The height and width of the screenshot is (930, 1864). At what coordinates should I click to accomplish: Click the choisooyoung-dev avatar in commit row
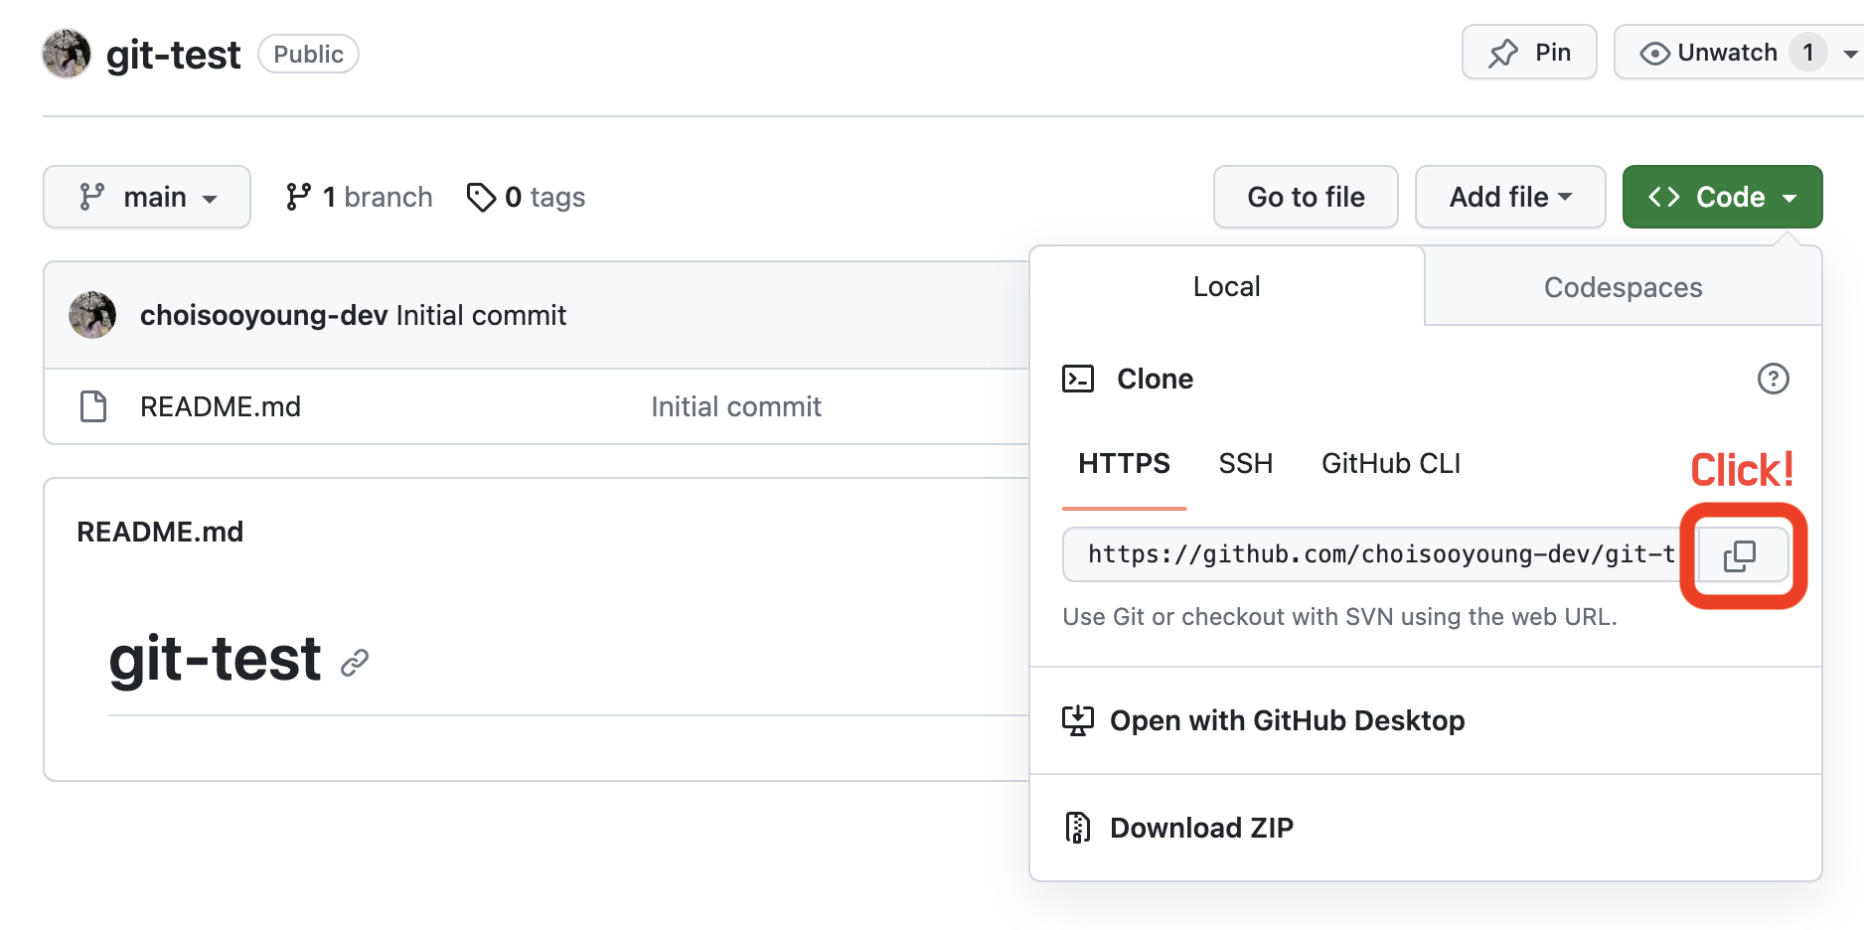(x=92, y=315)
